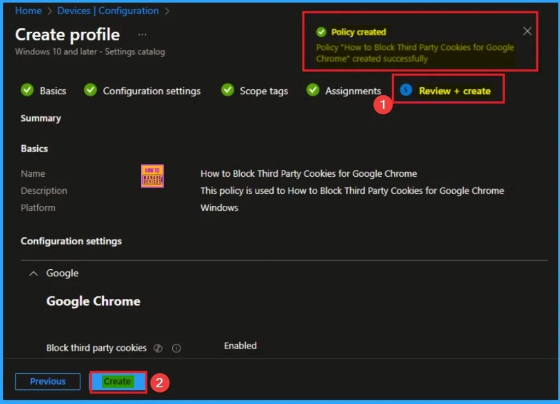This screenshot has height=404, width=560.
Task: Click the Platform field label
Action: point(38,207)
